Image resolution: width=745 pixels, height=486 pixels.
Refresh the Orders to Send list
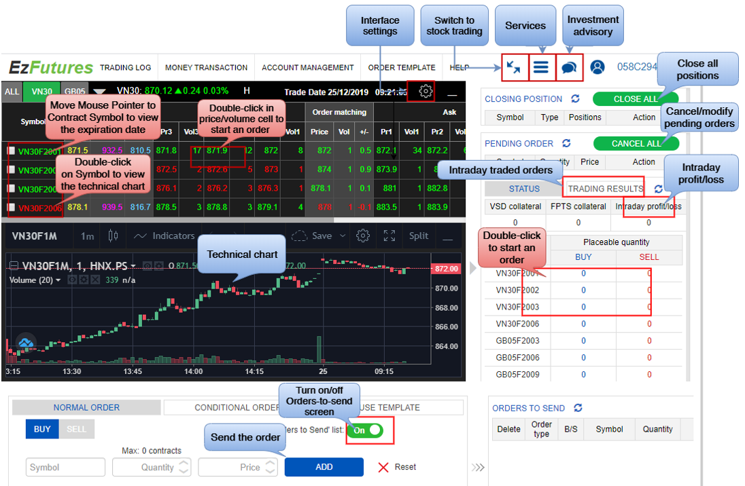pyautogui.click(x=578, y=408)
